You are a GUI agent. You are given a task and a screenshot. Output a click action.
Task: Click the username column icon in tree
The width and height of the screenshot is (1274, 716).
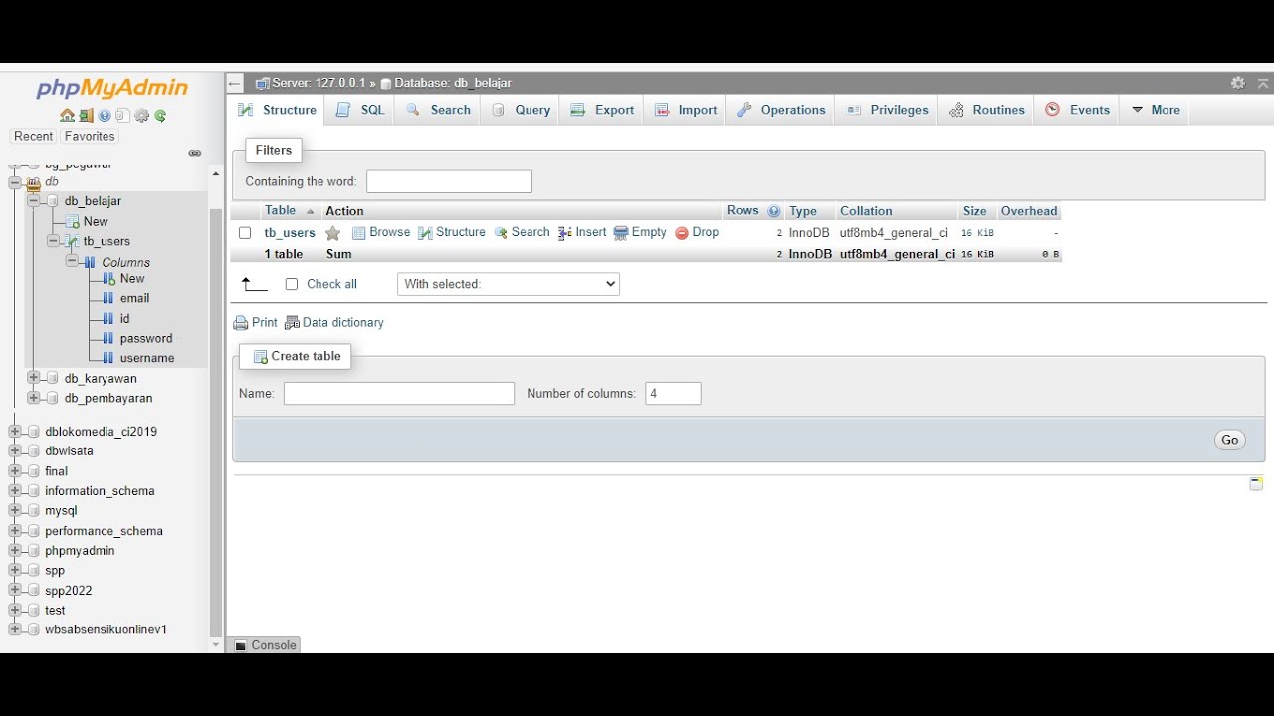click(x=108, y=358)
